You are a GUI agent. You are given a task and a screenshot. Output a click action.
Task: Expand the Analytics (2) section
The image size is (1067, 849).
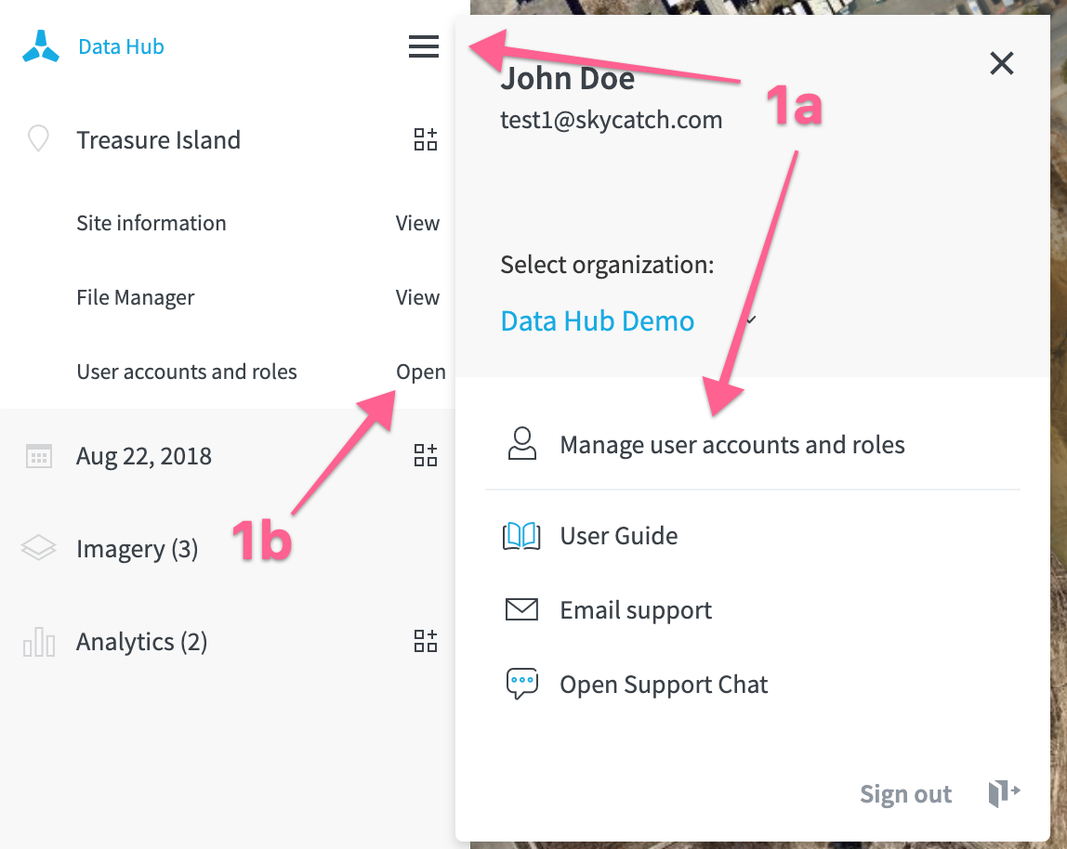tap(141, 642)
